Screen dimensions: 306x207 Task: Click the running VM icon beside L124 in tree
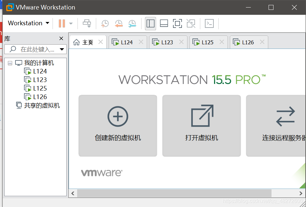[x=28, y=71]
